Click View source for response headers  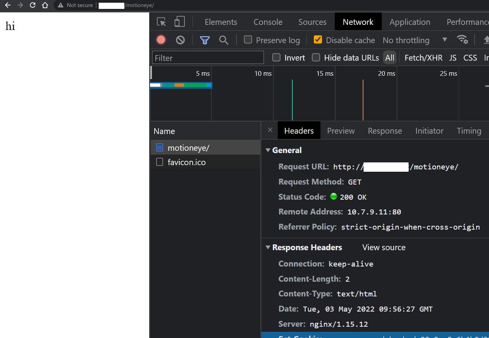click(384, 247)
